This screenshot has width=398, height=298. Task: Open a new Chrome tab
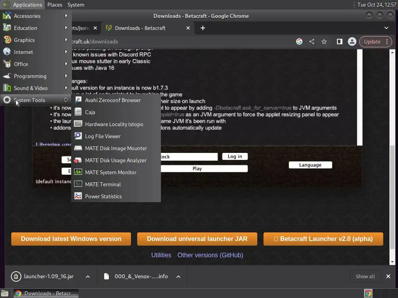(203, 28)
